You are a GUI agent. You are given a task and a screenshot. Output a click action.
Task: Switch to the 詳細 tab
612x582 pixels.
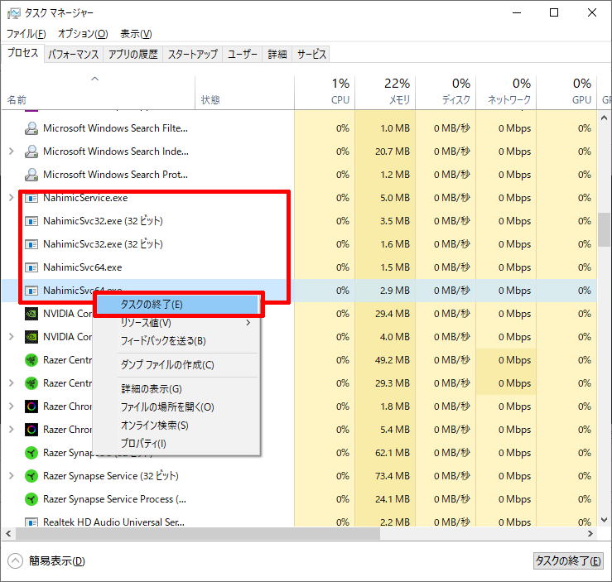pyautogui.click(x=277, y=54)
